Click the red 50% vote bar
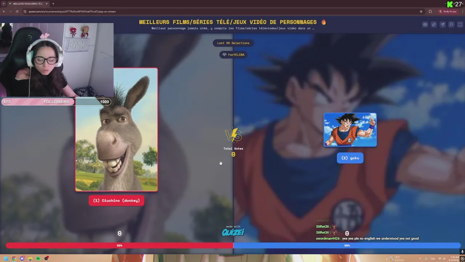The height and width of the screenshot is (262, 465). tap(120, 246)
